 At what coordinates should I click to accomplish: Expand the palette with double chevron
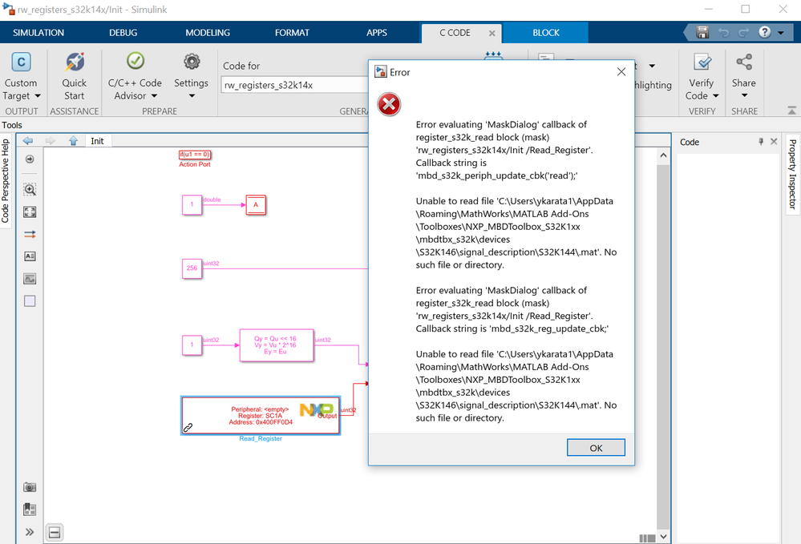pos(30,532)
